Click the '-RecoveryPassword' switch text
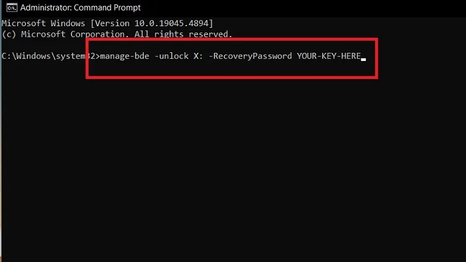 click(250, 56)
